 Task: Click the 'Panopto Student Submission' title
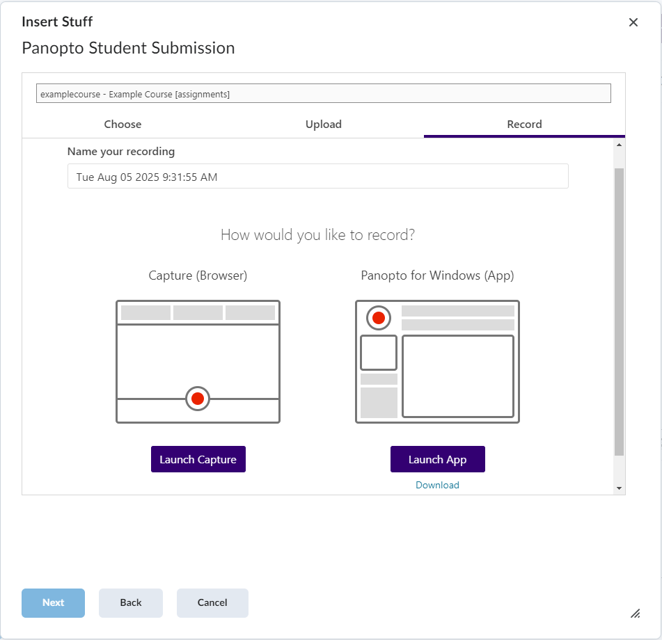coord(128,48)
